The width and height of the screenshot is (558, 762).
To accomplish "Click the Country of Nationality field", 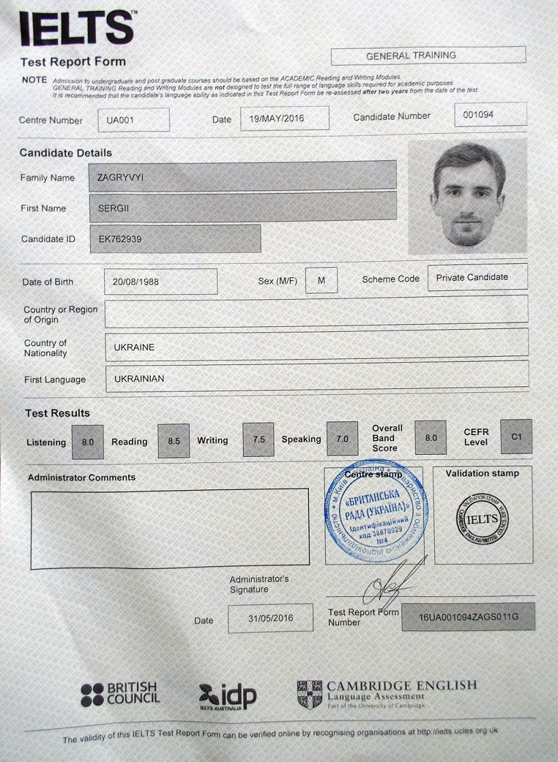I will coord(316,345).
